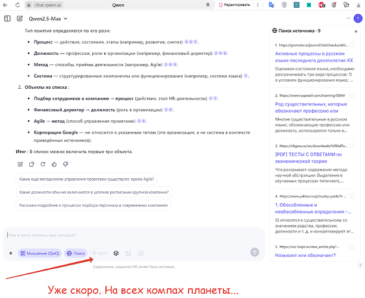Click the cube artifacts icon

click(116, 253)
